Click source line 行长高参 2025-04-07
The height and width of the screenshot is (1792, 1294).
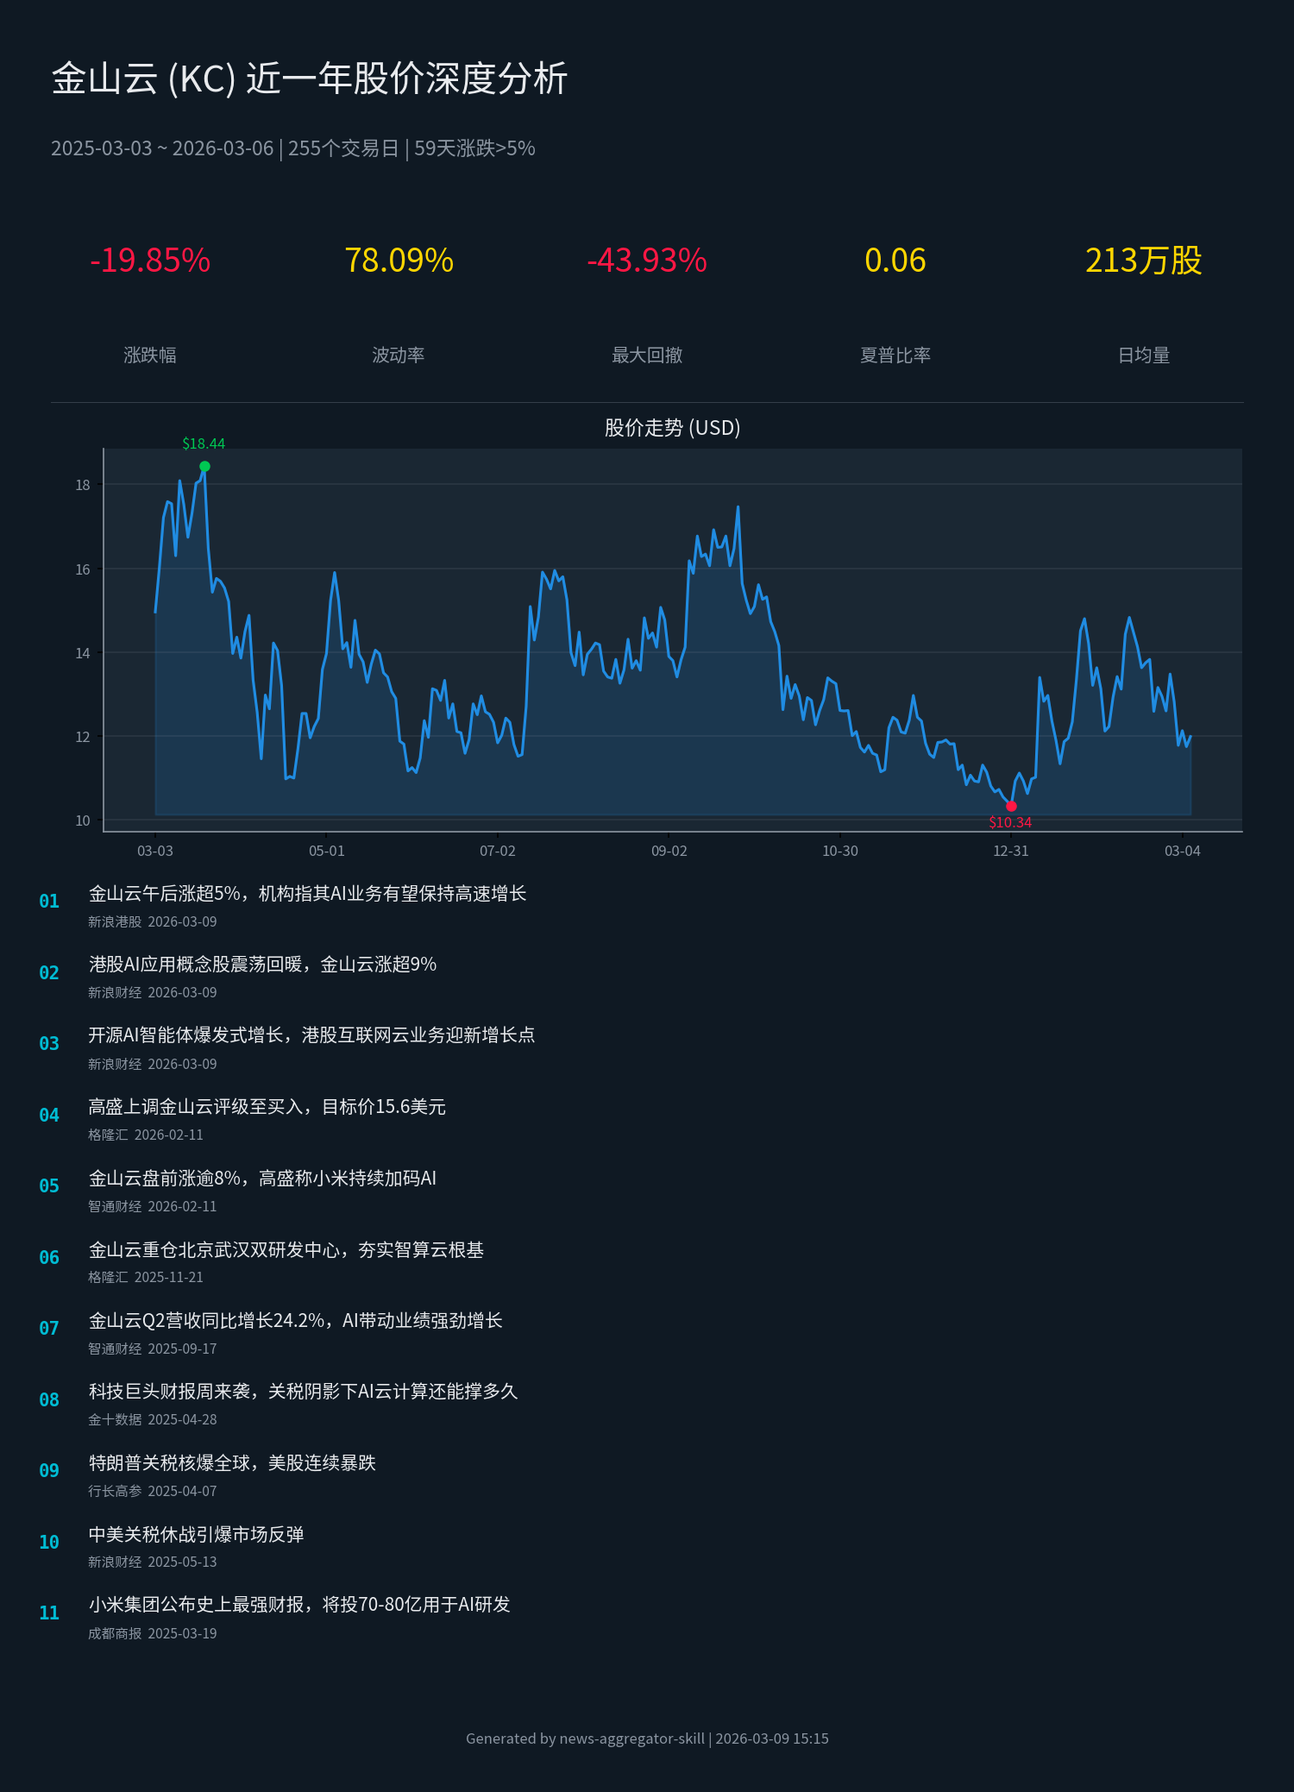153,1492
